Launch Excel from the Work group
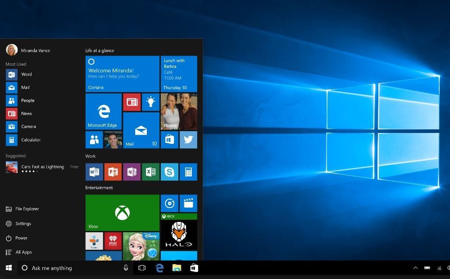 [x=150, y=172]
